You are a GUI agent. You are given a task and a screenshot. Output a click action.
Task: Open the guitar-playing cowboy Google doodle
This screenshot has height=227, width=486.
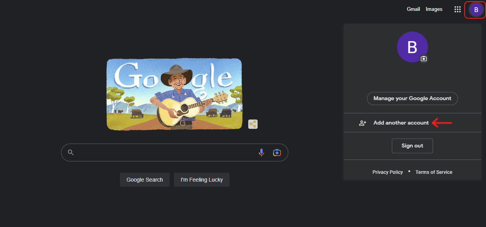[174, 94]
